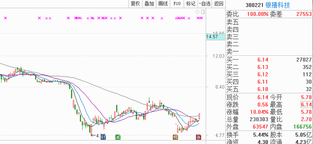Open the green 减 holdings-reduction marker
The height and width of the screenshot is (144, 313).
pos(118,137)
